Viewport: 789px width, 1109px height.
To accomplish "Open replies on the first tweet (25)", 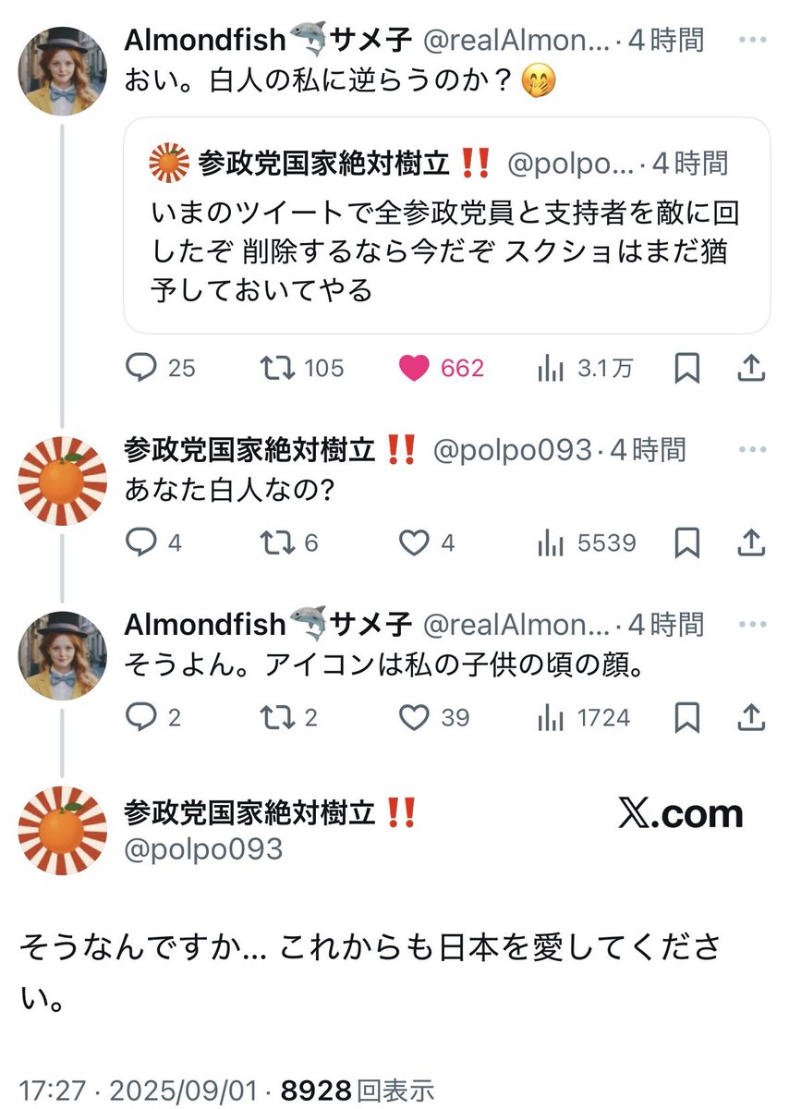I will (161, 368).
